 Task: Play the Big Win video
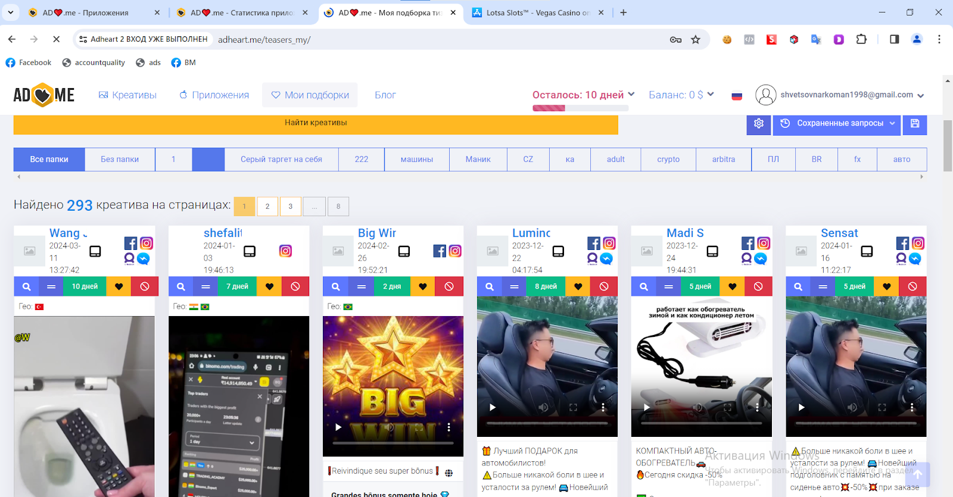(x=338, y=427)
